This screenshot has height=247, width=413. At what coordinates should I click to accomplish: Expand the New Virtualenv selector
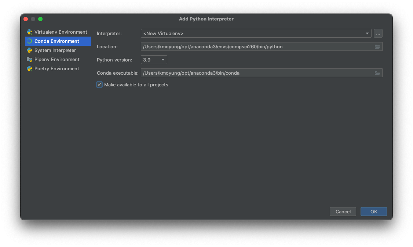pos(367,33)
